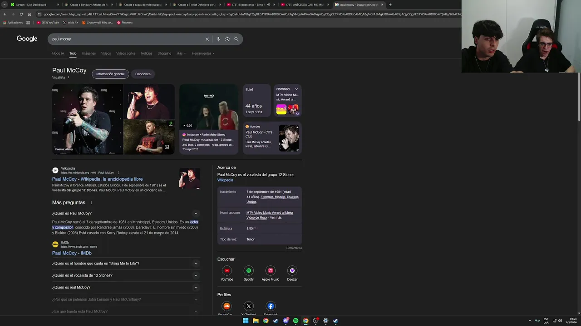
Task: Open the large Alamy Paul McCoy photo
Action: pyautogui.click(x=87, y=120)
